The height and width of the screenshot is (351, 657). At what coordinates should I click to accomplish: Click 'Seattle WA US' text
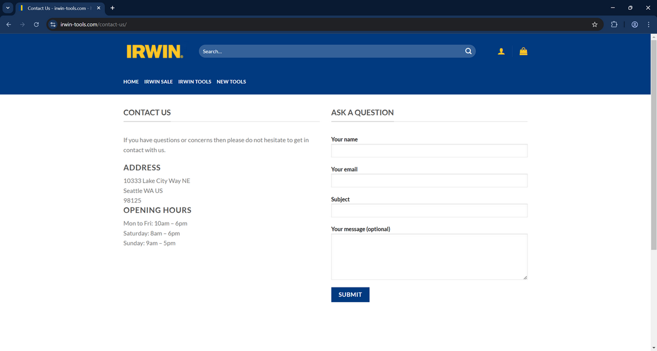pyautogui.click(x=143, y=191)
